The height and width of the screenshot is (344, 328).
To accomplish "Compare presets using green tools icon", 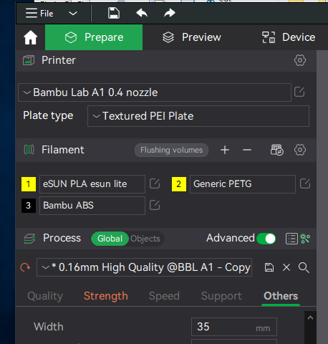I will pos(305,239).
